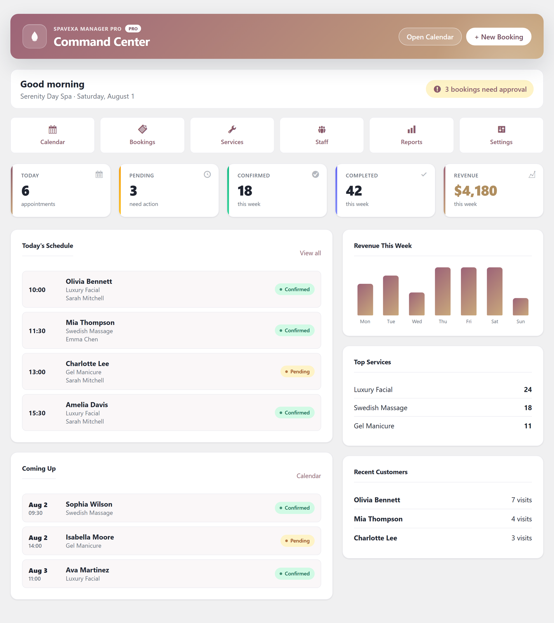The image size is (554, 623).
Task: Open Reports bar chart icon
Action: (411, 129)
